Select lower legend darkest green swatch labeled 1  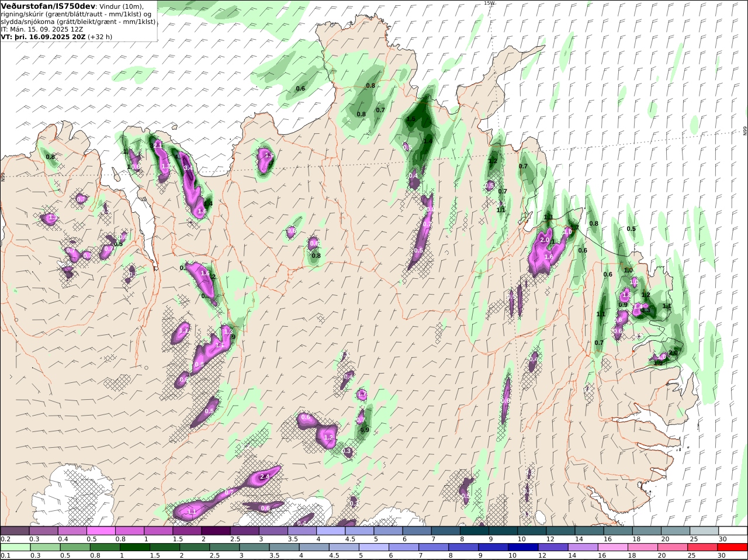click(x=134, y=547)
